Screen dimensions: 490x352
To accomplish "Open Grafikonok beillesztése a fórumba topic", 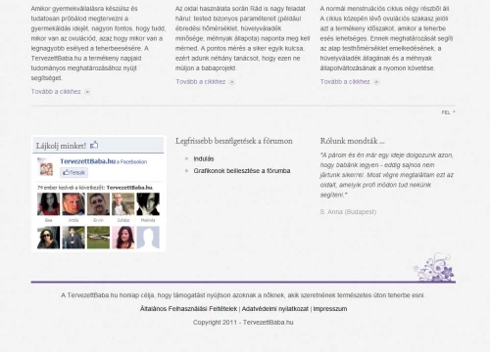I will point(242,171).
